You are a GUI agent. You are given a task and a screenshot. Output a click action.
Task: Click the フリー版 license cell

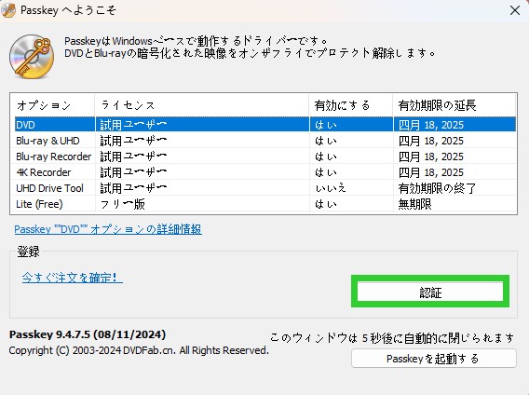122,204
